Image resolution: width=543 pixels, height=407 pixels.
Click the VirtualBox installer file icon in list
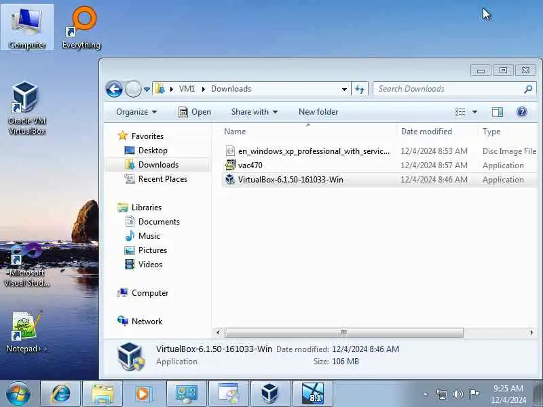click(x=230, y=179)
